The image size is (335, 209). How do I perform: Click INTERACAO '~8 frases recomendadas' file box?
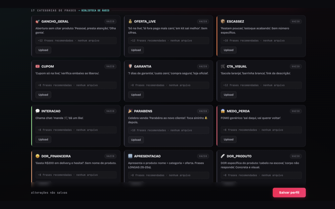[x=76, y=130]
